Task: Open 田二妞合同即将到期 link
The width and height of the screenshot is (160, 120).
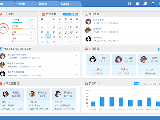Action: [17, 55]
